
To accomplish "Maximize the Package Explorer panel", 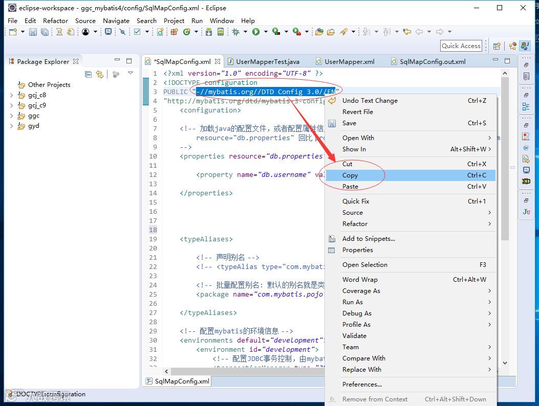I will 129,61.
